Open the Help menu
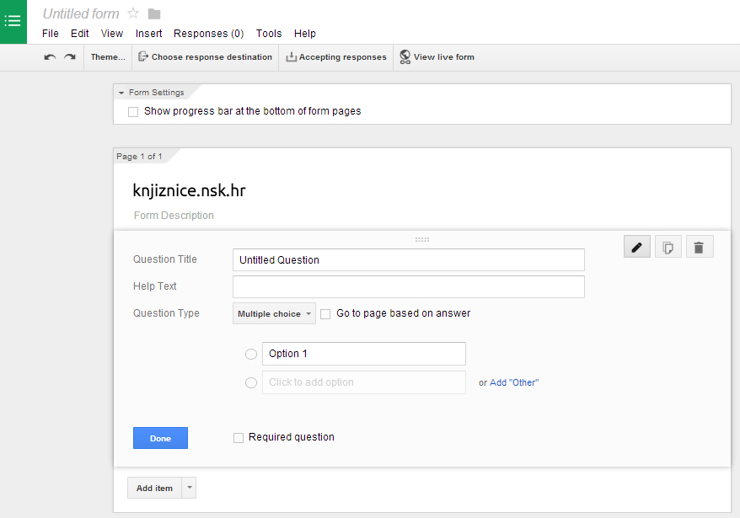The height and width of the screenshot is (518, 740). (x=305, y=34)
